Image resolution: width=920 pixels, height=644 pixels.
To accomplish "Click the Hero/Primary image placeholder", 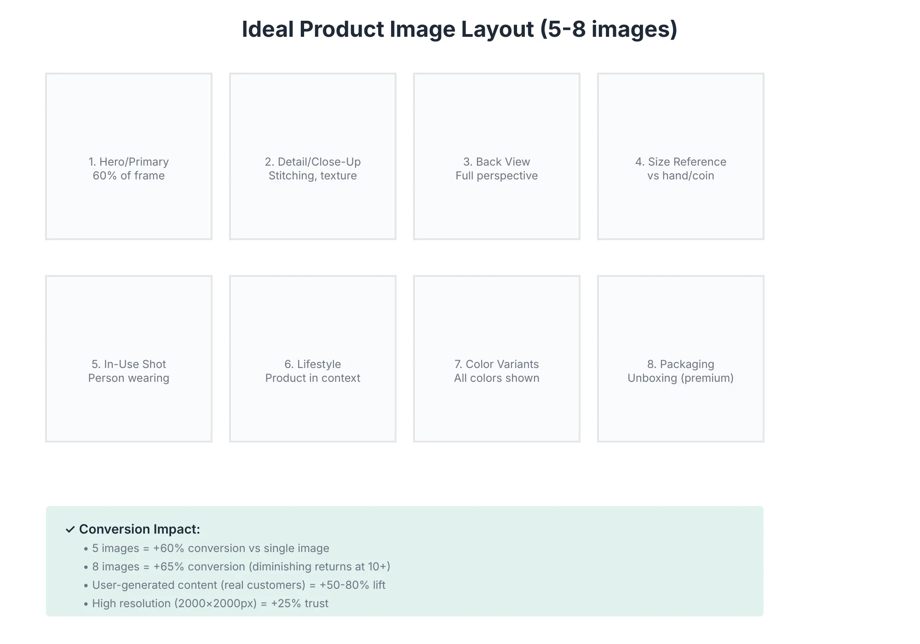I will [x=129, y=156].
